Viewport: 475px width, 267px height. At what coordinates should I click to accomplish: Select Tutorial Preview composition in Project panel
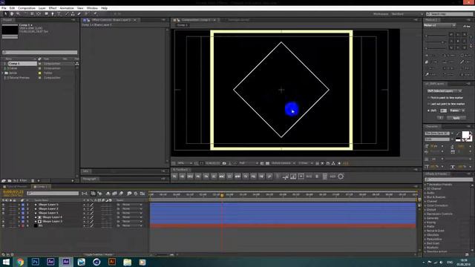point(19,78)
